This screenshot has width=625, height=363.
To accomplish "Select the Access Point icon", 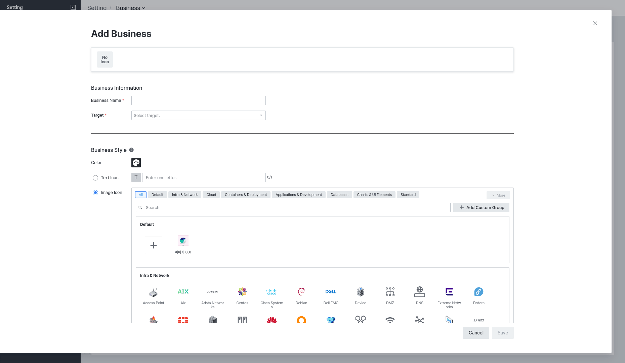I will pyautogui.click(x=154, y=292).
